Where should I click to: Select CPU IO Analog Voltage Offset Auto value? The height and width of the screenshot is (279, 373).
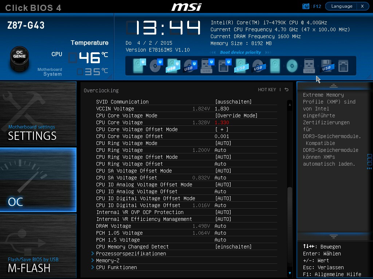point(220,191)
